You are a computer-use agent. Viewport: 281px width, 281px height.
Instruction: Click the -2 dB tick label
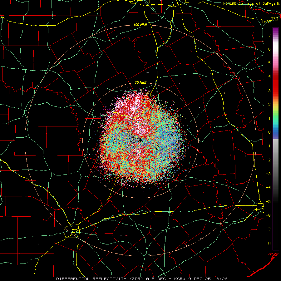(268, 160)
